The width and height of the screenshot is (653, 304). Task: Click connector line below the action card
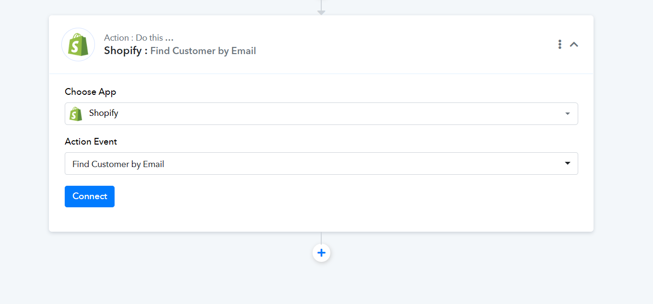click(321, 238)
